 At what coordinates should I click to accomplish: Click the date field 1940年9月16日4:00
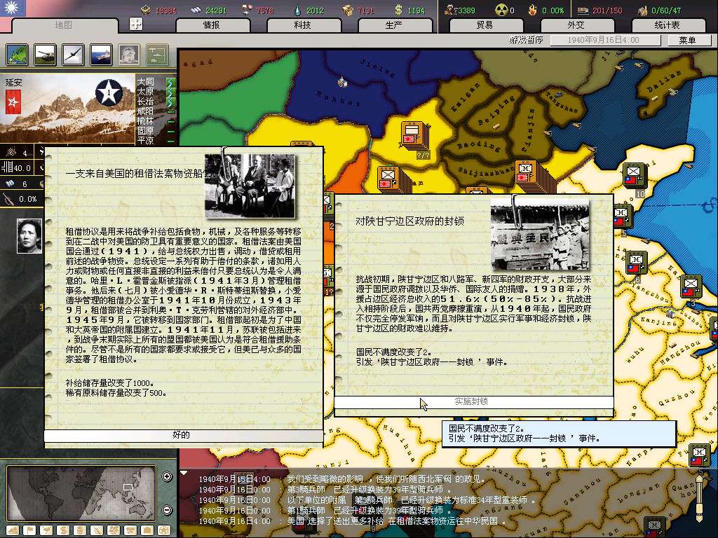(605, 40)
